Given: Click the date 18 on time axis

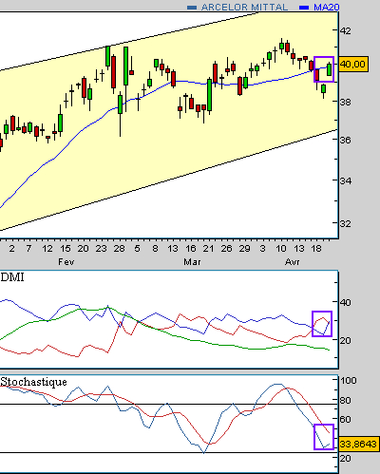Looking at the screenshot, I should click(x=316, y=249).
